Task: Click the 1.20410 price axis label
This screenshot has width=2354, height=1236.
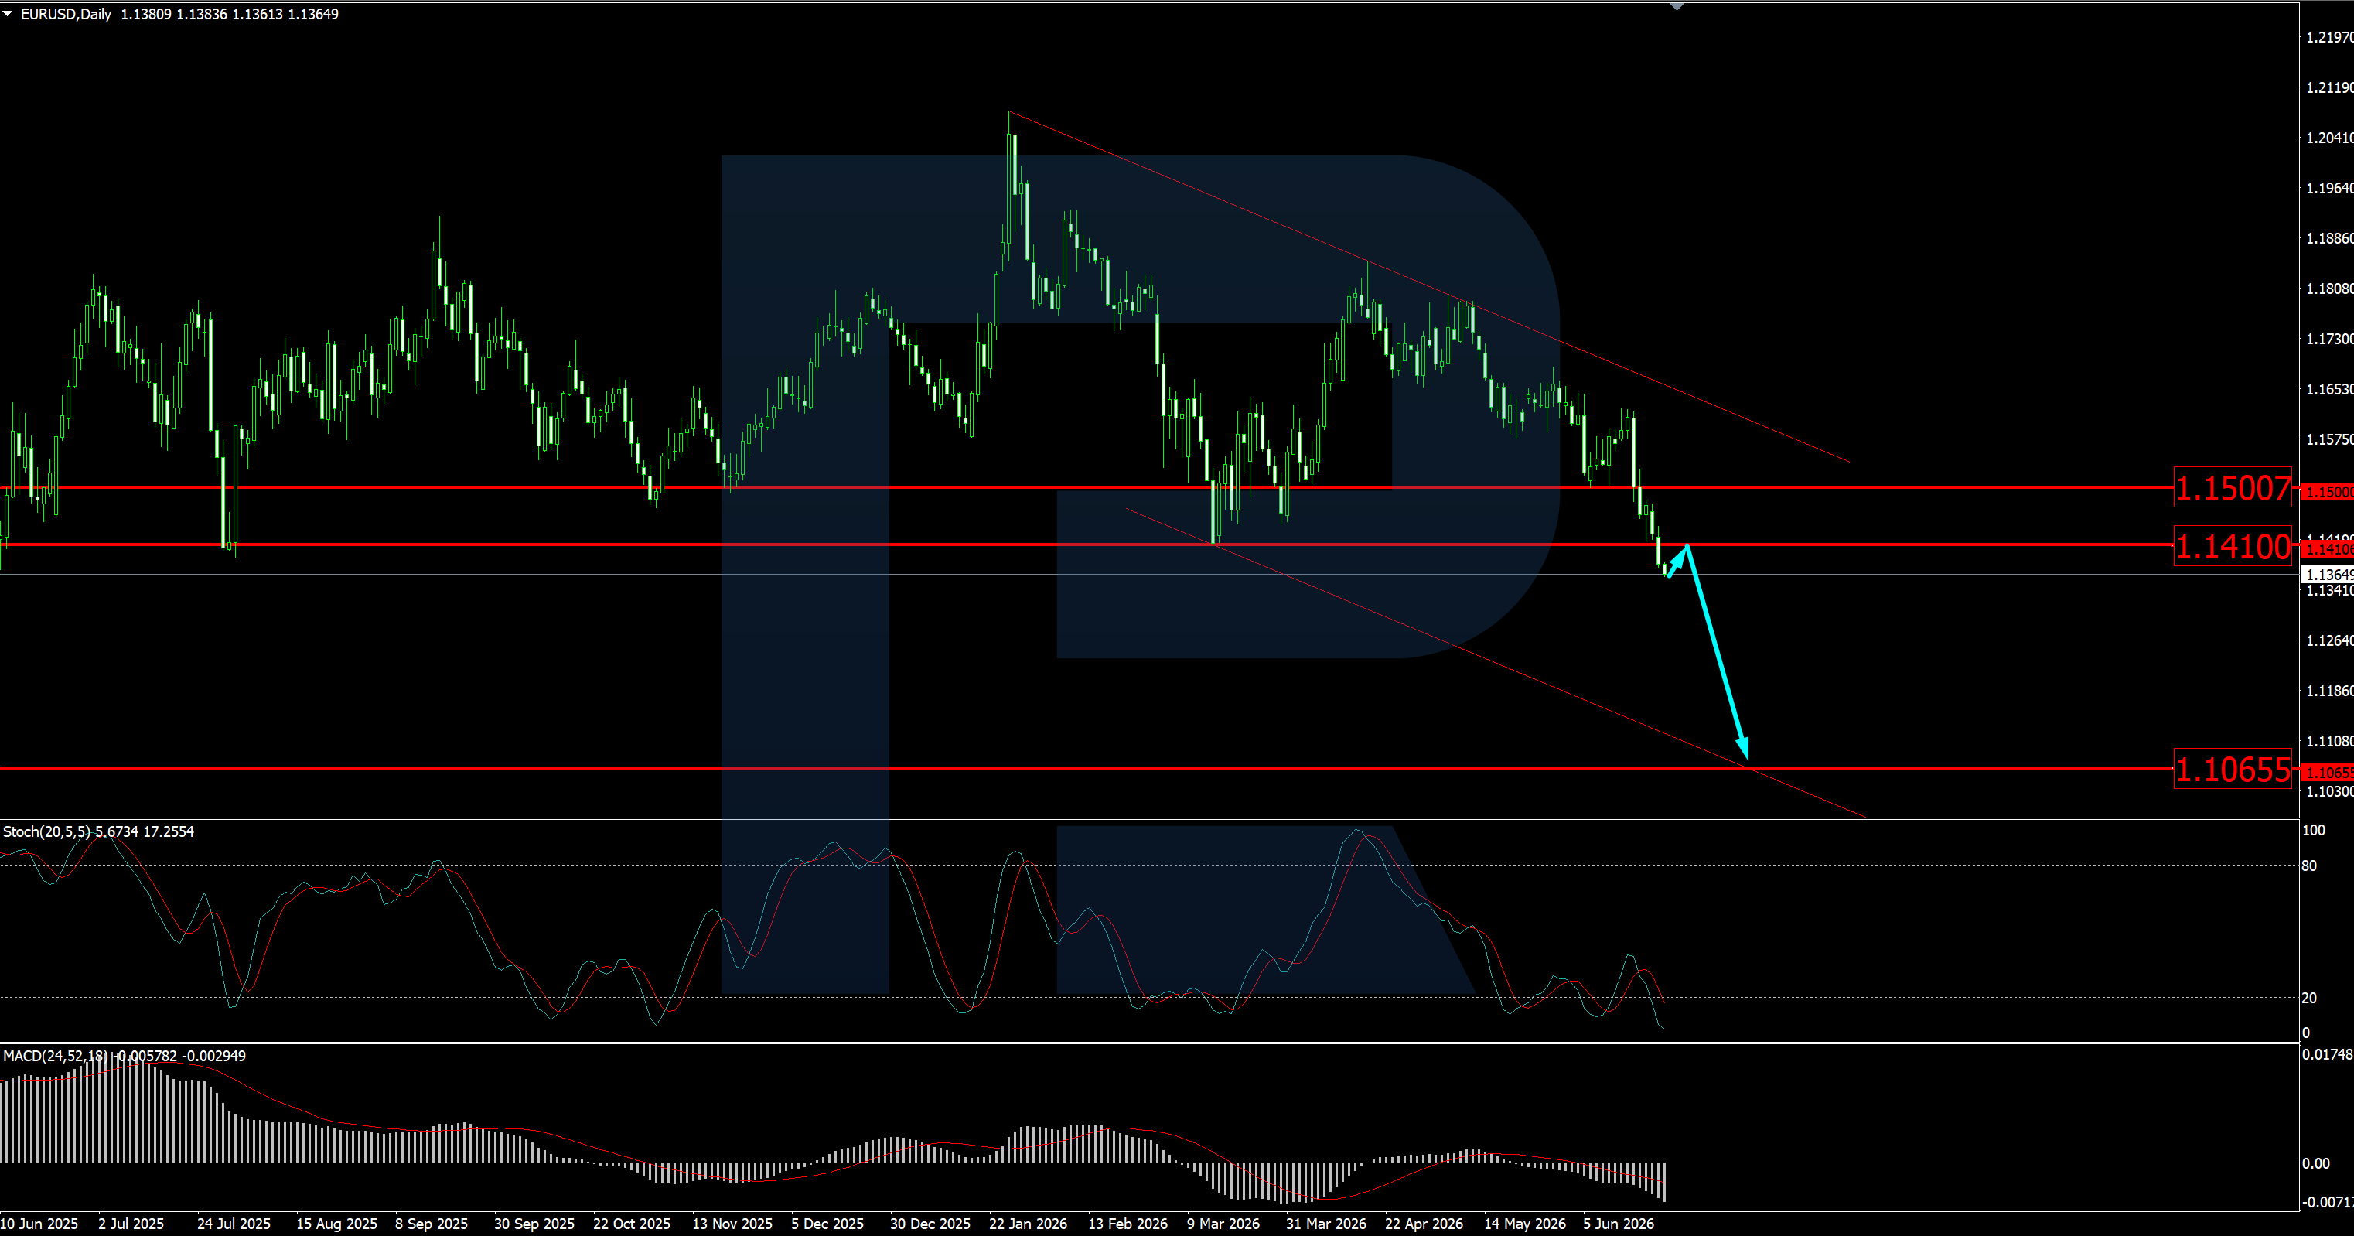Action: point(2329,138)
